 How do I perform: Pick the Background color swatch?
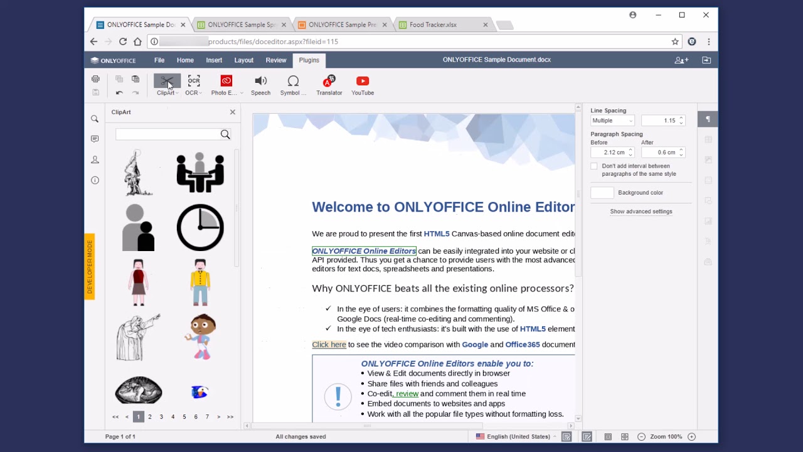point(602,193)
